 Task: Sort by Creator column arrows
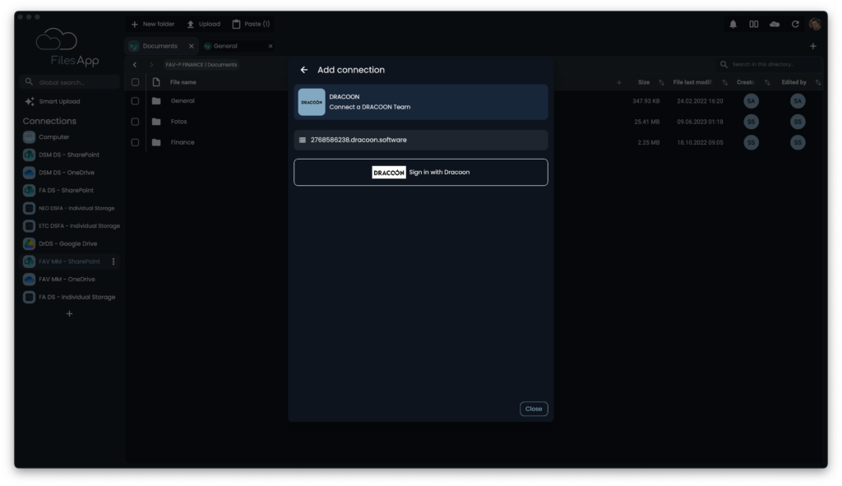767,82
